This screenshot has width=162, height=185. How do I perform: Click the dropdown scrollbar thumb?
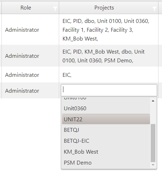pyautogui.click(x=153, y=143)
